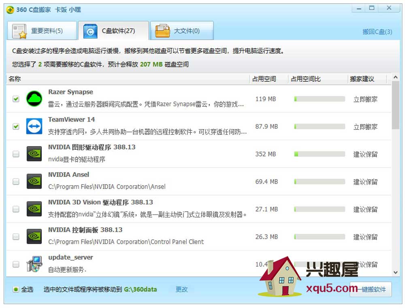Sort by the 名称 column header
Viewport: 405px width, 308px height.
pos(128,79)
